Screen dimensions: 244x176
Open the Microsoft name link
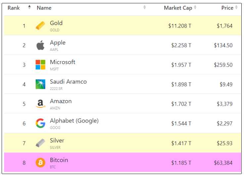point(63,62)
